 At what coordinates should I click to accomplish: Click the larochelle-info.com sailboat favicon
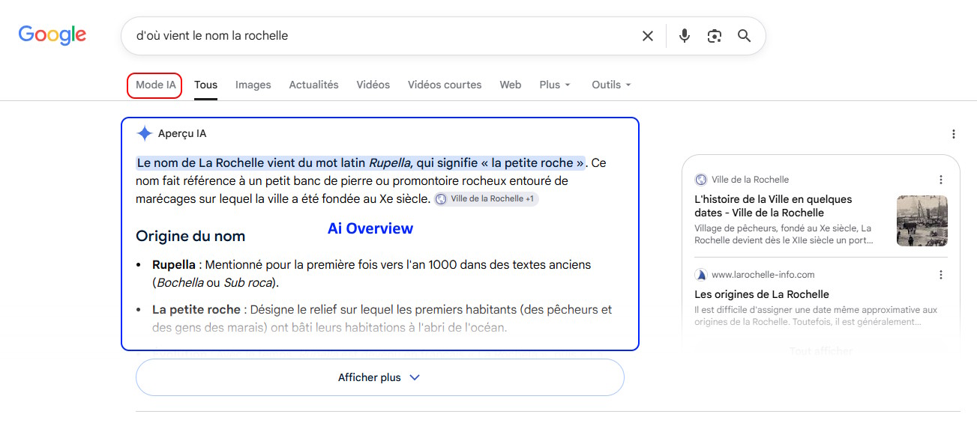pyautogui.click(x=701, y=275)
